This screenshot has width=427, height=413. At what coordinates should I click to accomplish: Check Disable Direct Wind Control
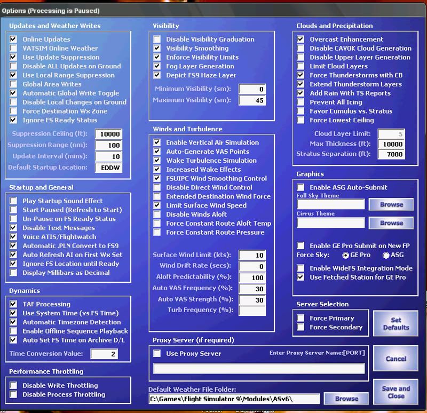click(157, 187)
